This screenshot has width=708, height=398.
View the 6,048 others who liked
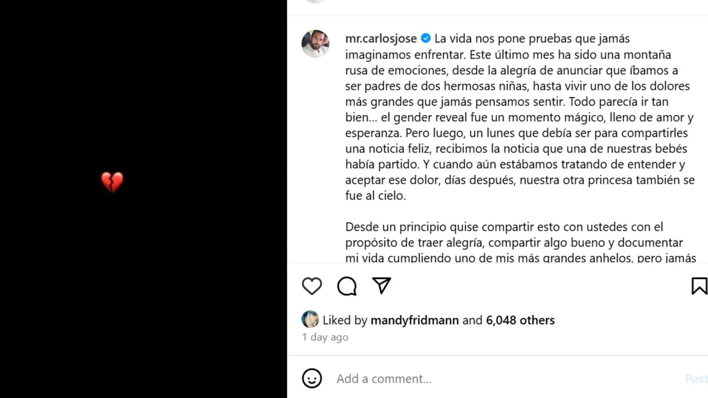pos(520,320)
